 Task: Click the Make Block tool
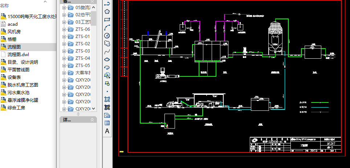point(107,84)
